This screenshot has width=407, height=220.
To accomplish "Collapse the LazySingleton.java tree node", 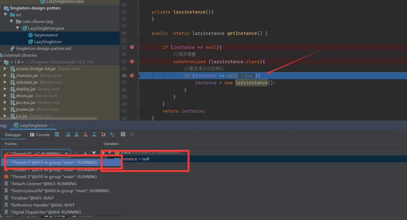I will (x=18, y=28).
